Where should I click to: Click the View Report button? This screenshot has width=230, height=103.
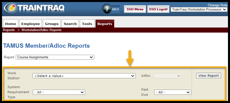[208, 75]
